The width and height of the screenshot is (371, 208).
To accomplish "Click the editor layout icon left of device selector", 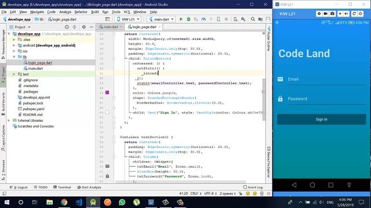I will pyautogui.click(x=107, y=19).
